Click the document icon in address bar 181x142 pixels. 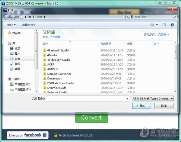pyautogui.click(x=22, y=17)
